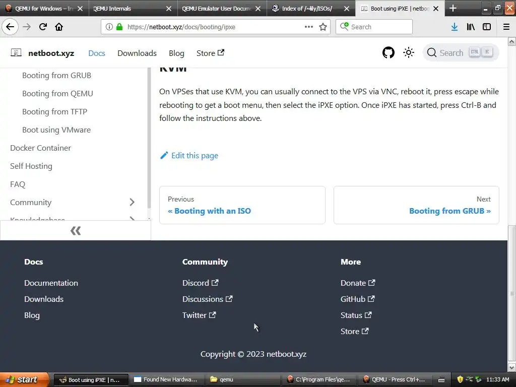Open the Windows Start menu
Screen dimensions: 516x387
[24, 379]
